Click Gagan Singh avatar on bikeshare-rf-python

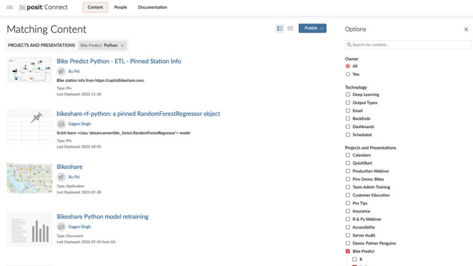[61, 124]
